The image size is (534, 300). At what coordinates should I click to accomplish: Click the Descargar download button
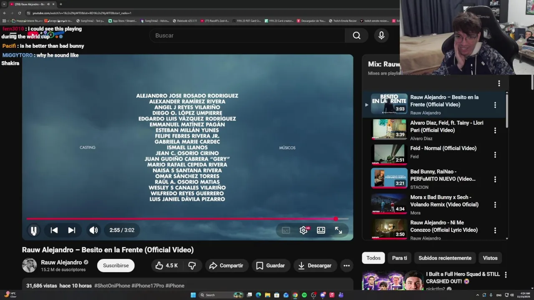pyautogui.click(x=315, y=265)
